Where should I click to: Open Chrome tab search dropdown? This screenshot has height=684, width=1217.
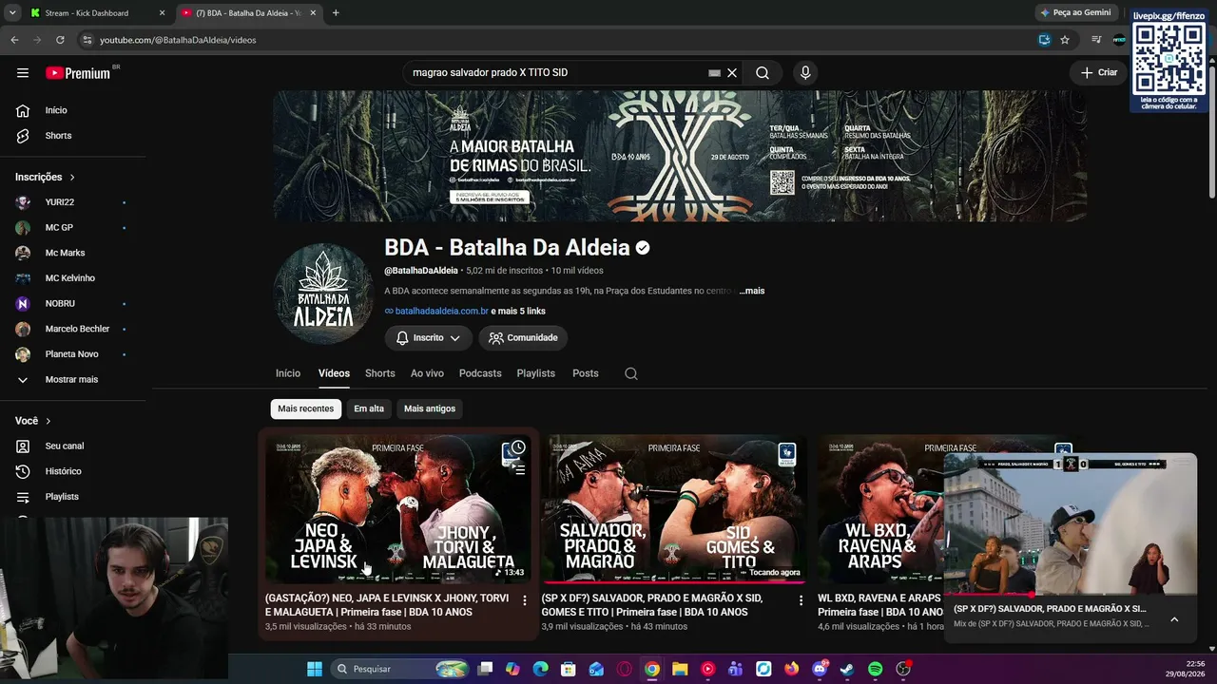tap(12, 13)
